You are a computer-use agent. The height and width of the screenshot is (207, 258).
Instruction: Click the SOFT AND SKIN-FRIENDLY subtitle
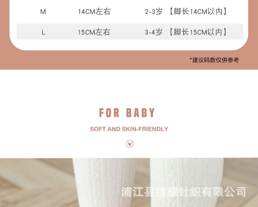(129, 129)
